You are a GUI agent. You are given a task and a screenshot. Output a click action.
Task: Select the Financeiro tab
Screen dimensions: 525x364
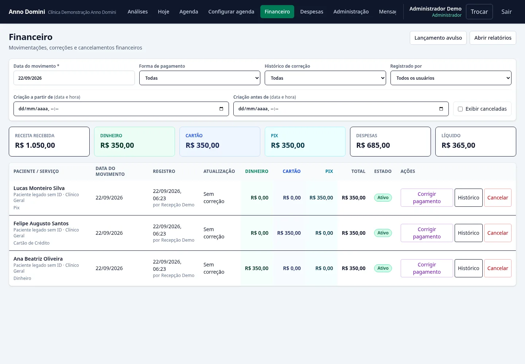(x=277, y=12)
